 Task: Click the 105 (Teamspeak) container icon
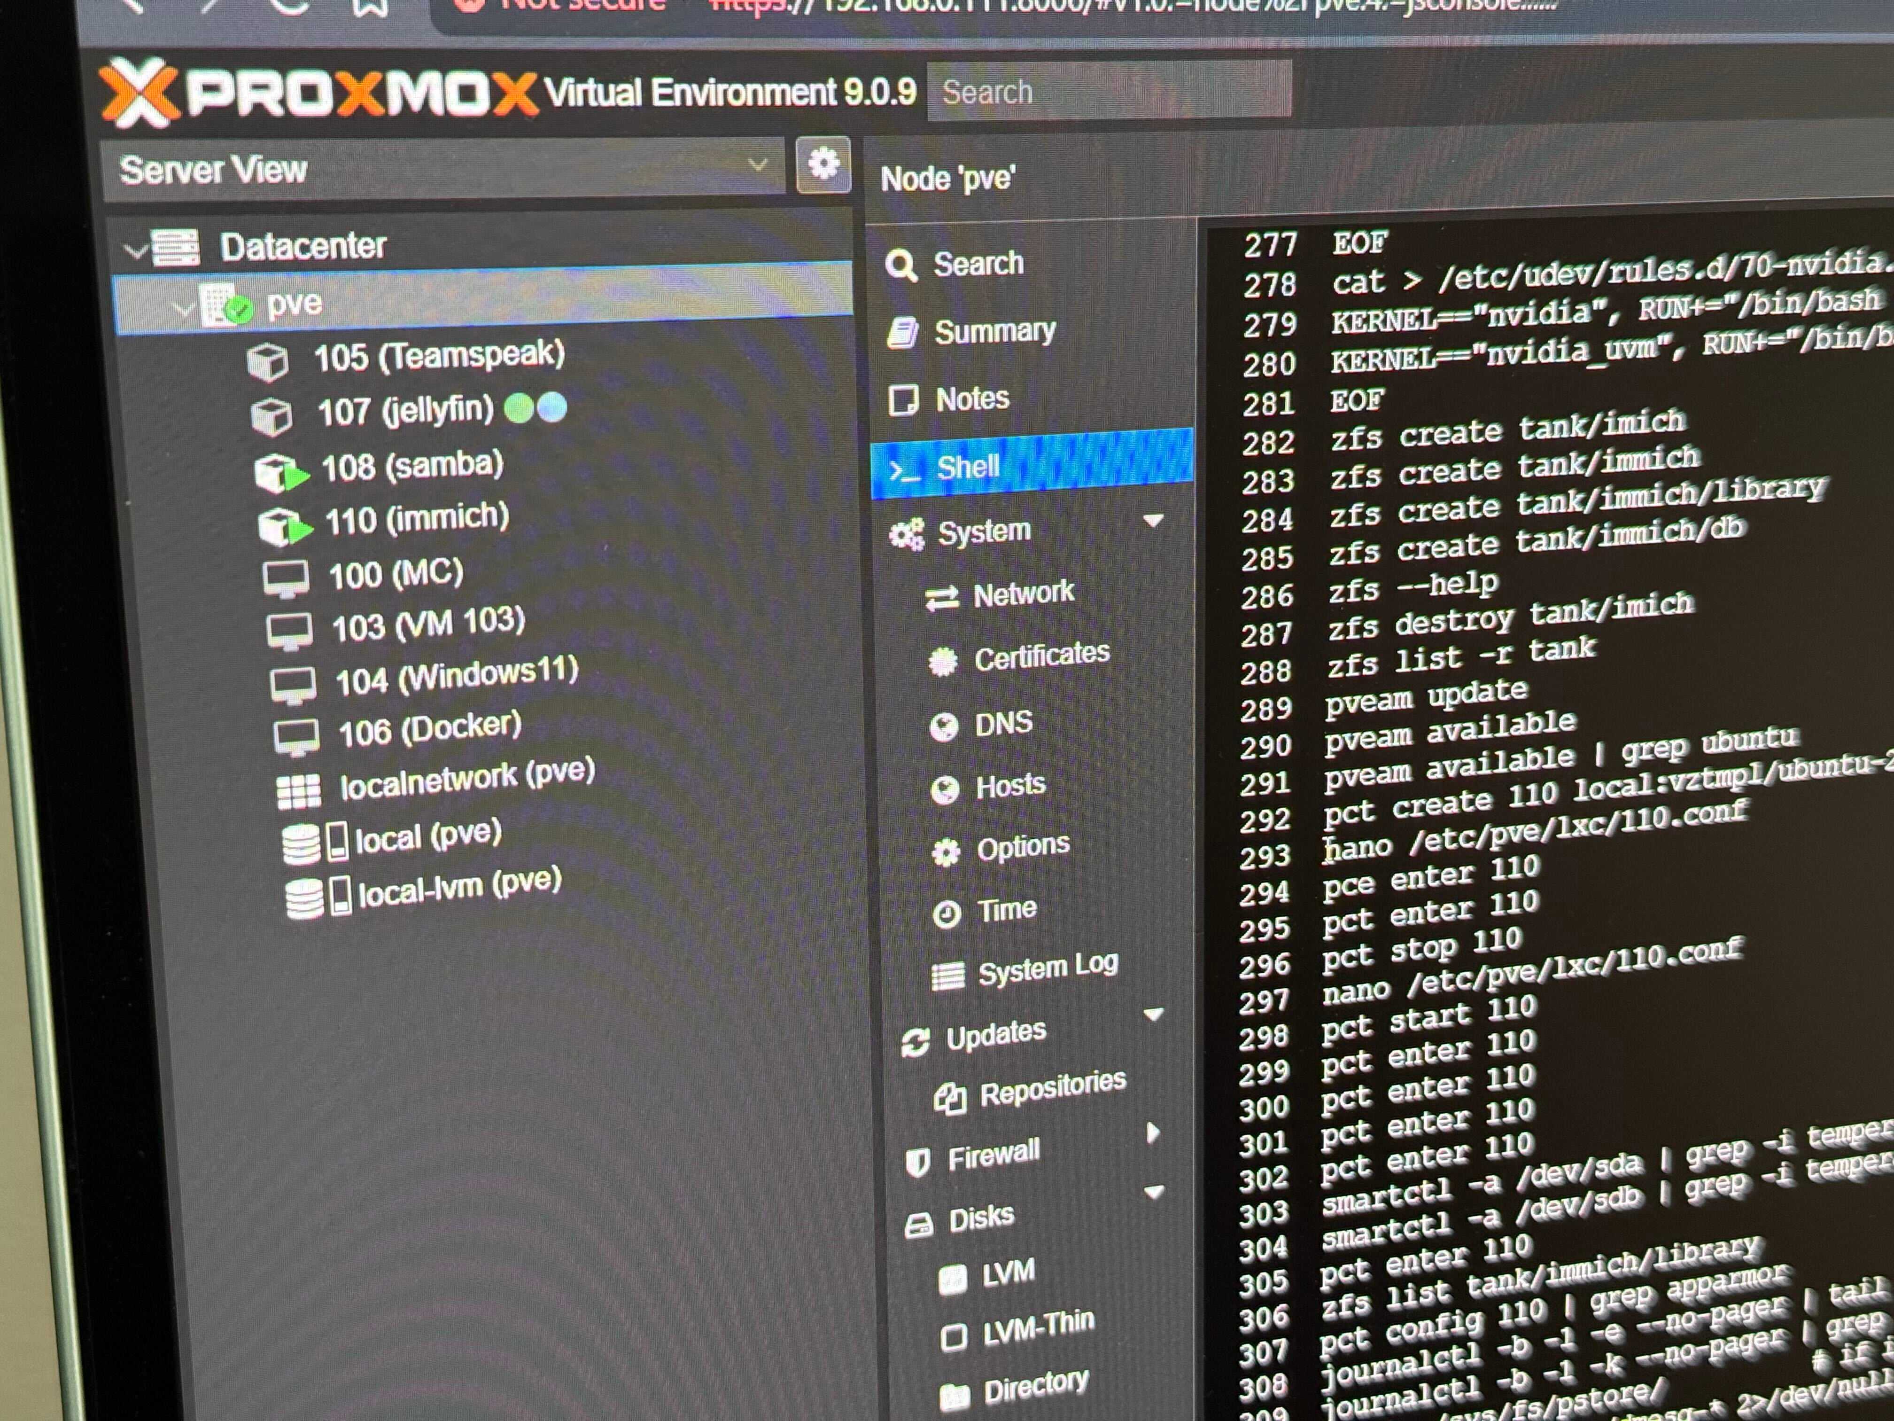coord(267,361)
